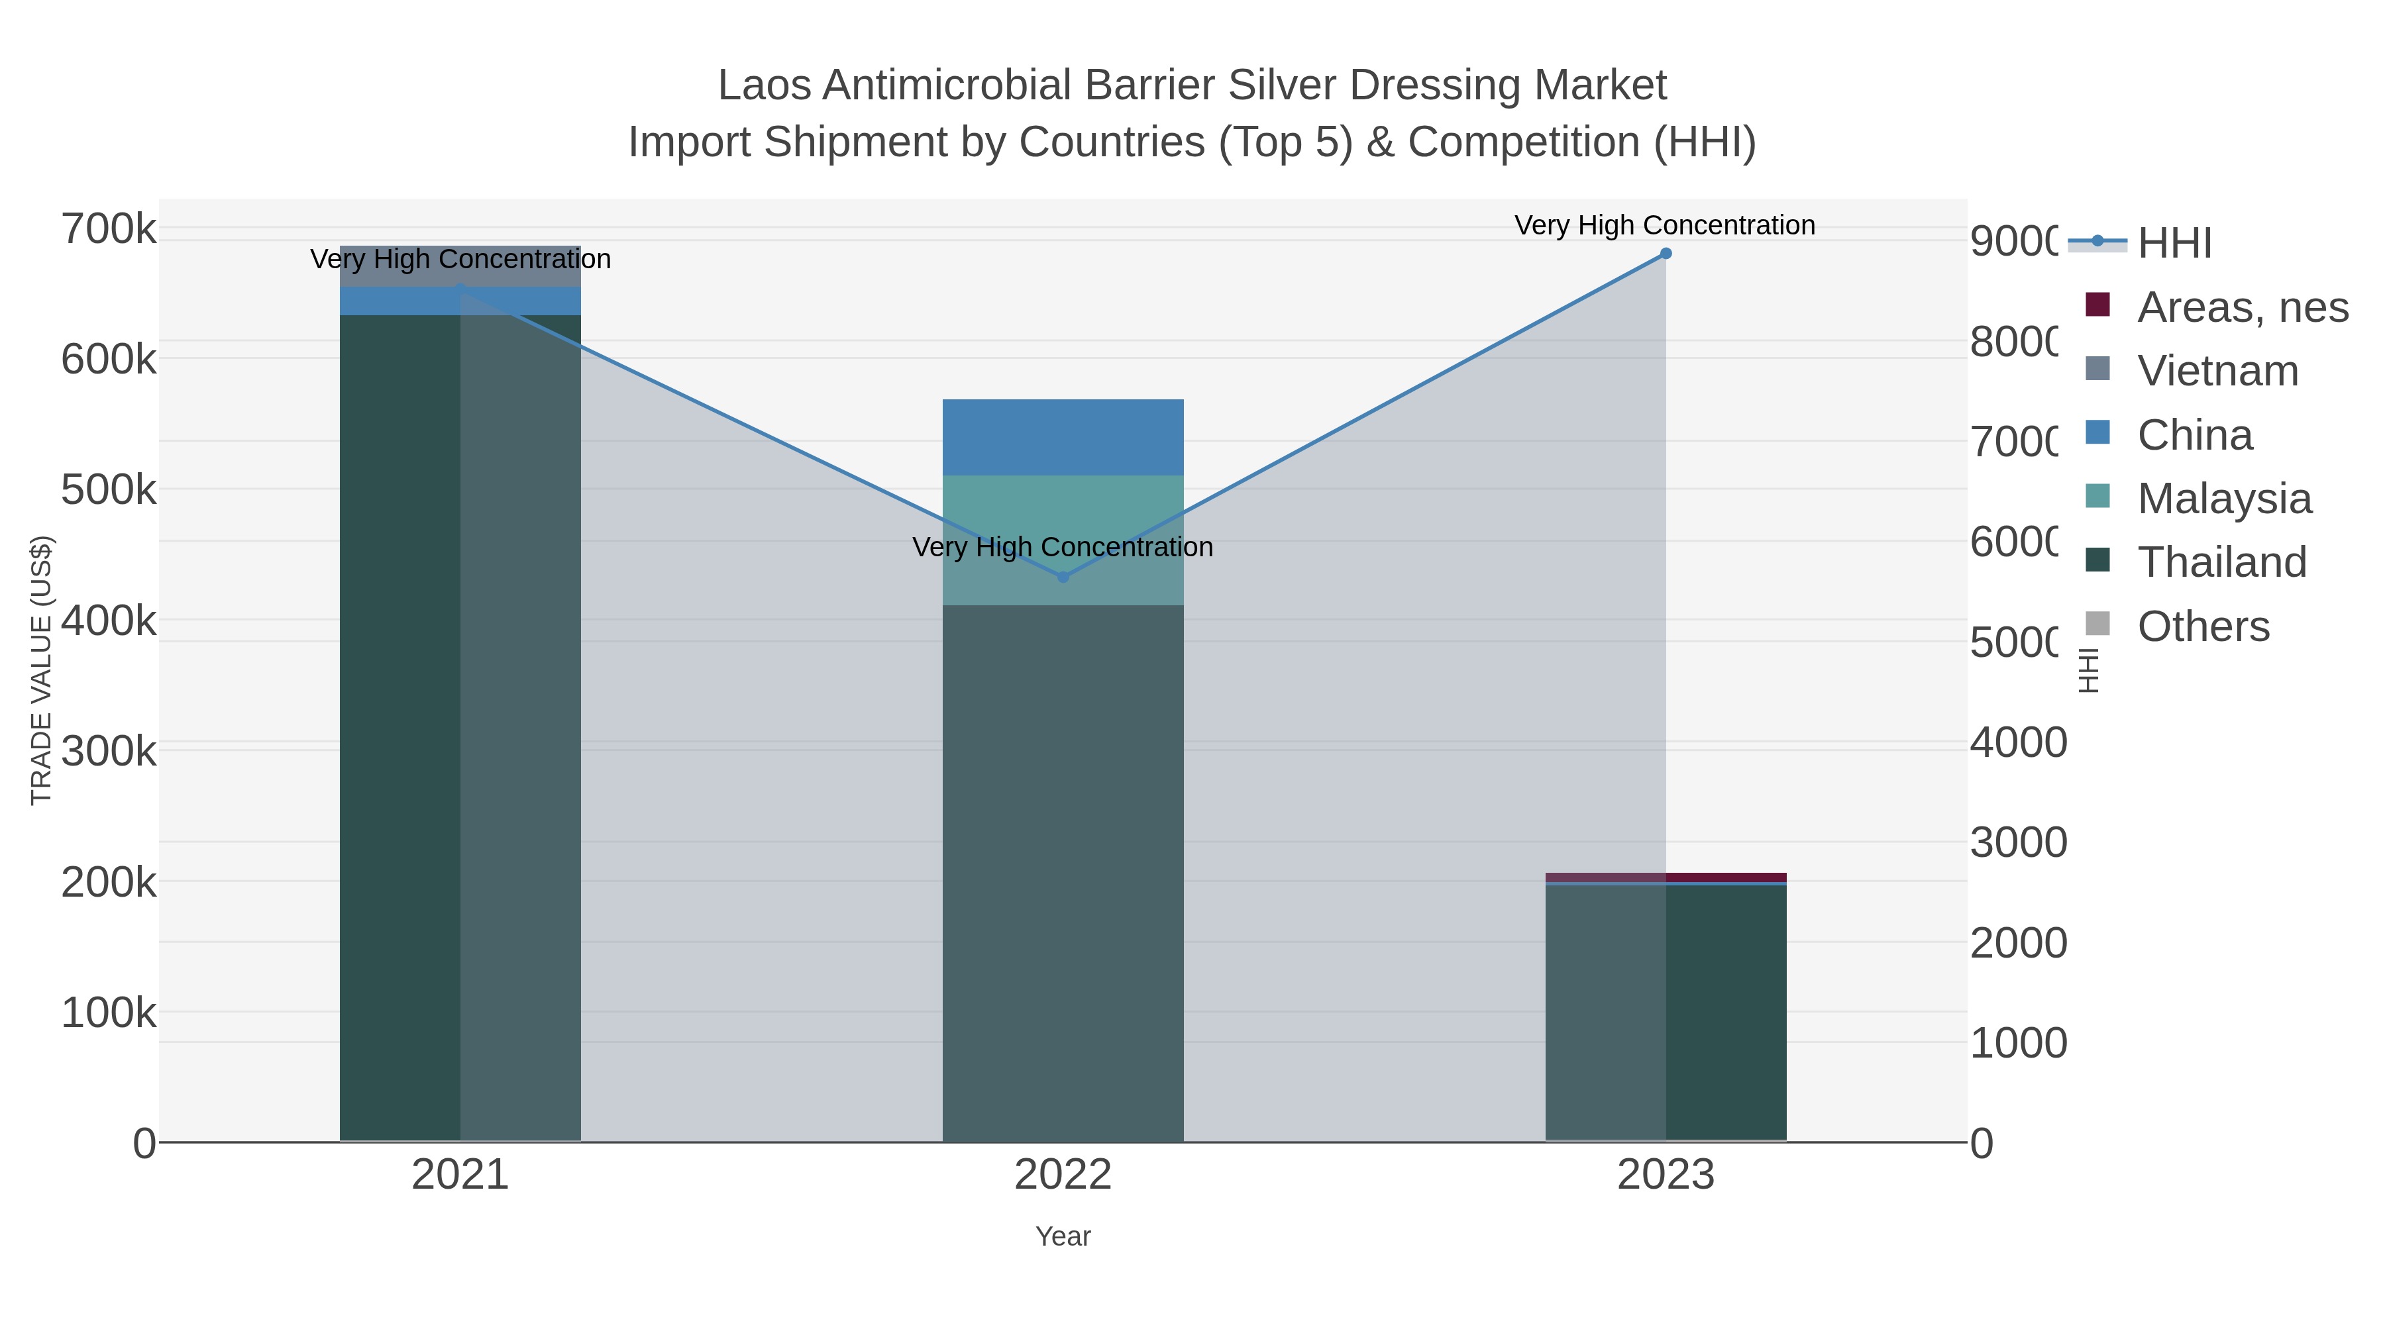Click the 2021 Very High Concentration annotation
The width and height of the screenshot is (2385, 1341).
[460, 259]
